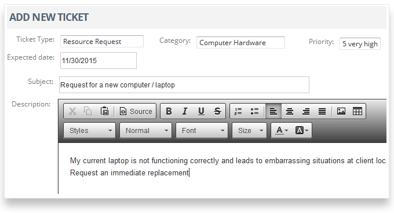Open the Size dropdown
This screenshot has width=394, height=213.
249,130
